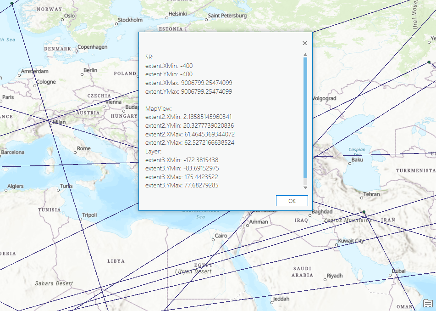Select 'extent.YMin: -400' text line
Viewport: 436px width, 311px height.
(169, 74)
